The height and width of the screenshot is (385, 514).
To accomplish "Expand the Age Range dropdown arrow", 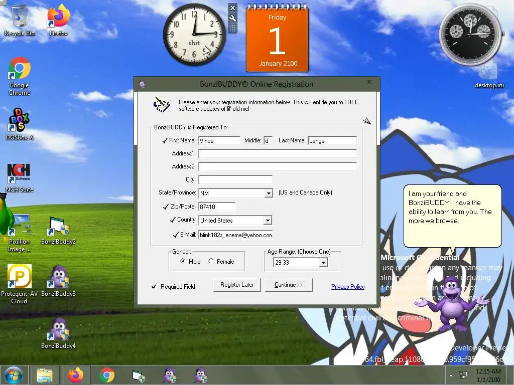I will 323,263.
